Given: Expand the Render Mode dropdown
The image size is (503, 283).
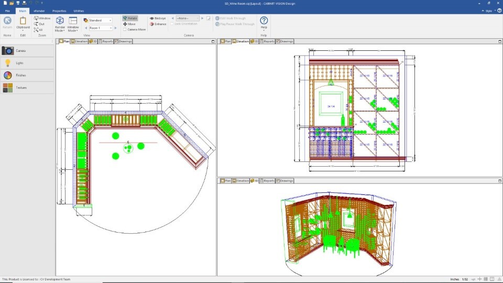Looking at the screenshot, I should (x=60, y=25).
